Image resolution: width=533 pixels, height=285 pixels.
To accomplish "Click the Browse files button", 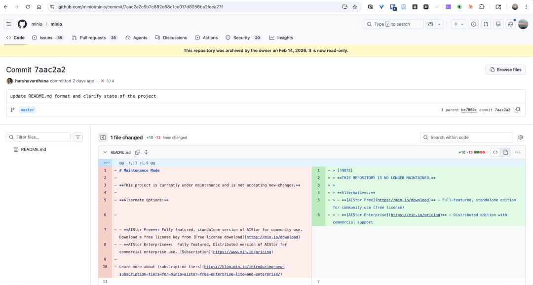I will click(x=505, y=70).
